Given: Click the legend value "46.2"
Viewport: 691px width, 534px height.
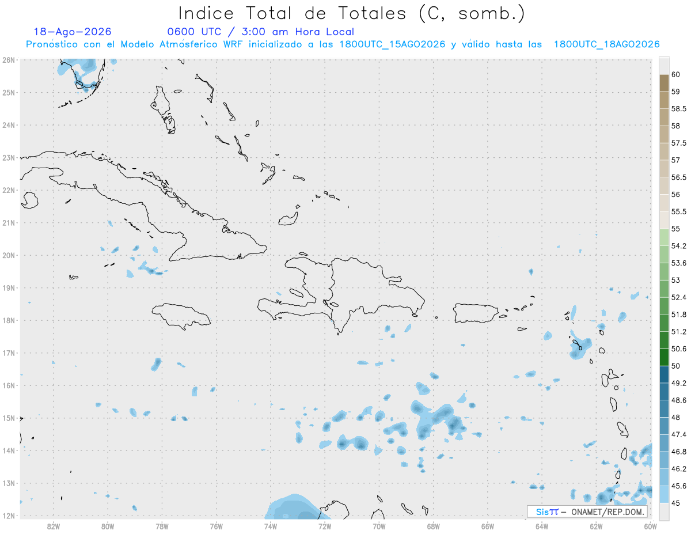Looking at the screenshot, I should (679, 469).
